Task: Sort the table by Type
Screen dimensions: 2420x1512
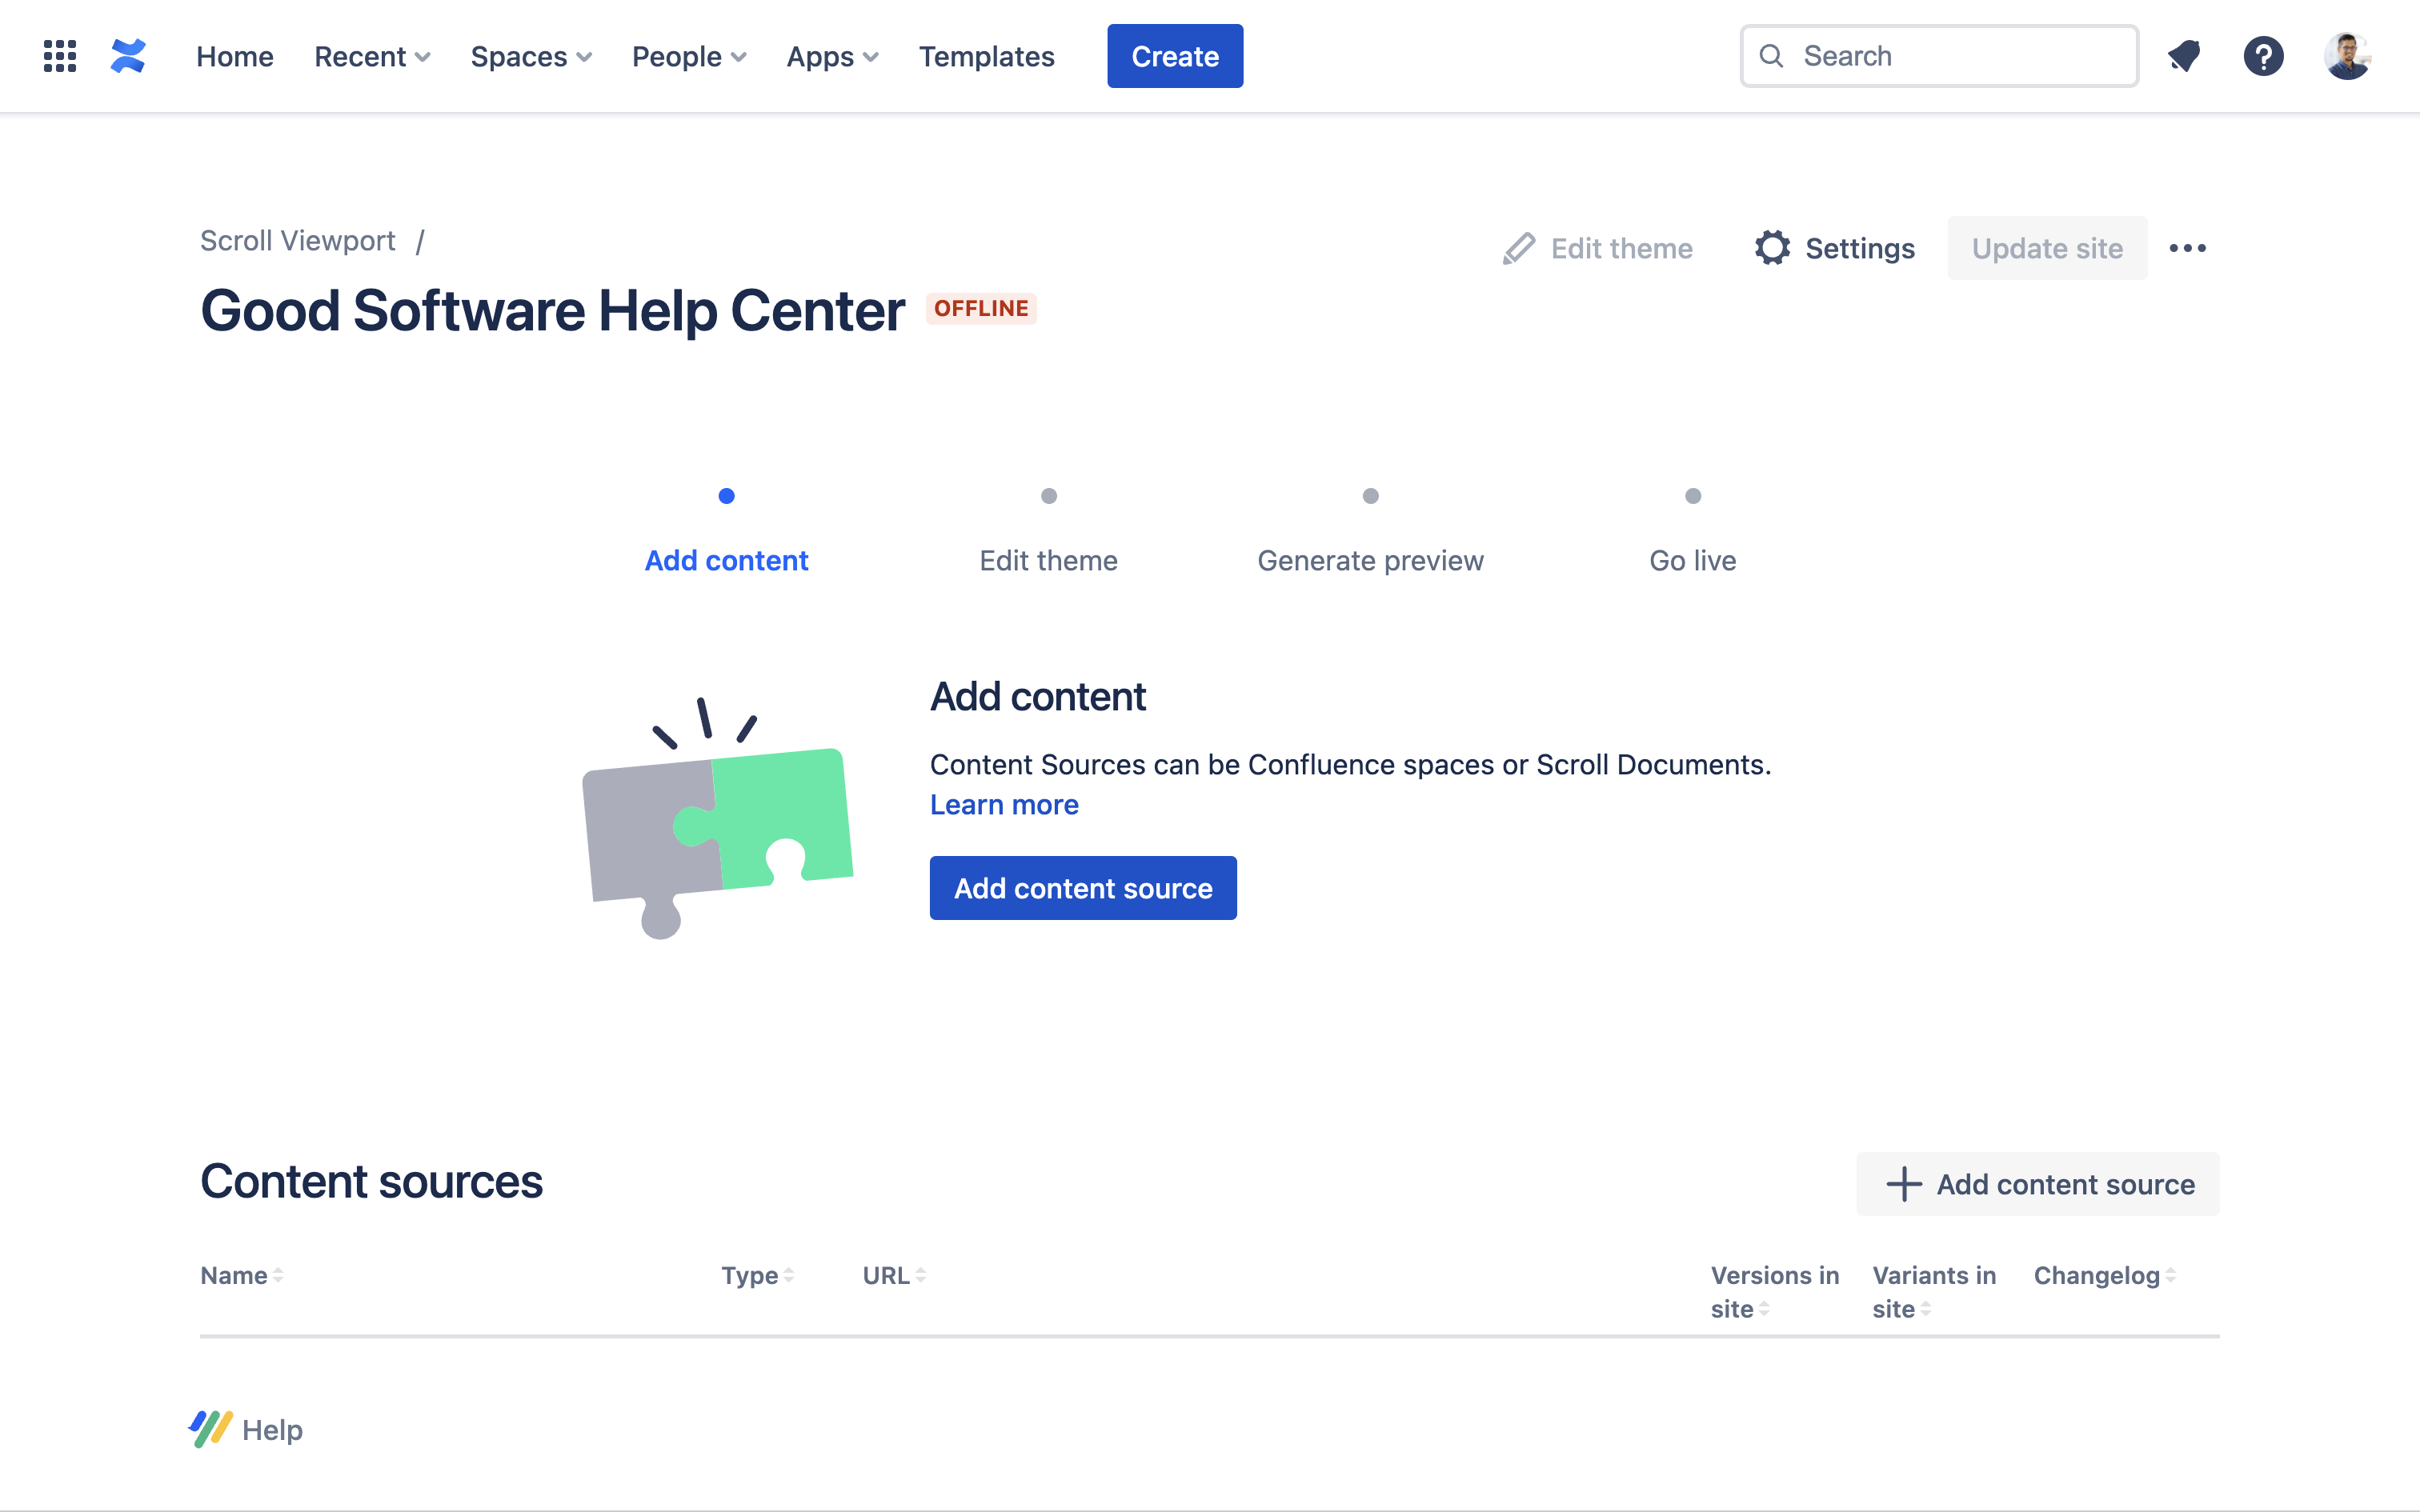Action: click(758, 1275)
